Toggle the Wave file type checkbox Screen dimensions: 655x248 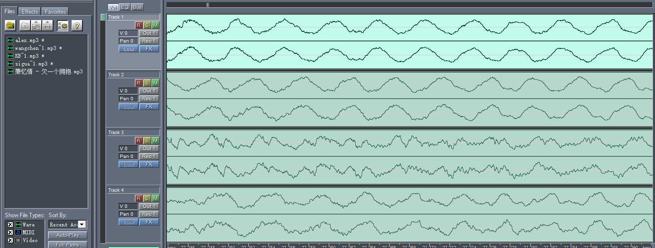[10, 225]
